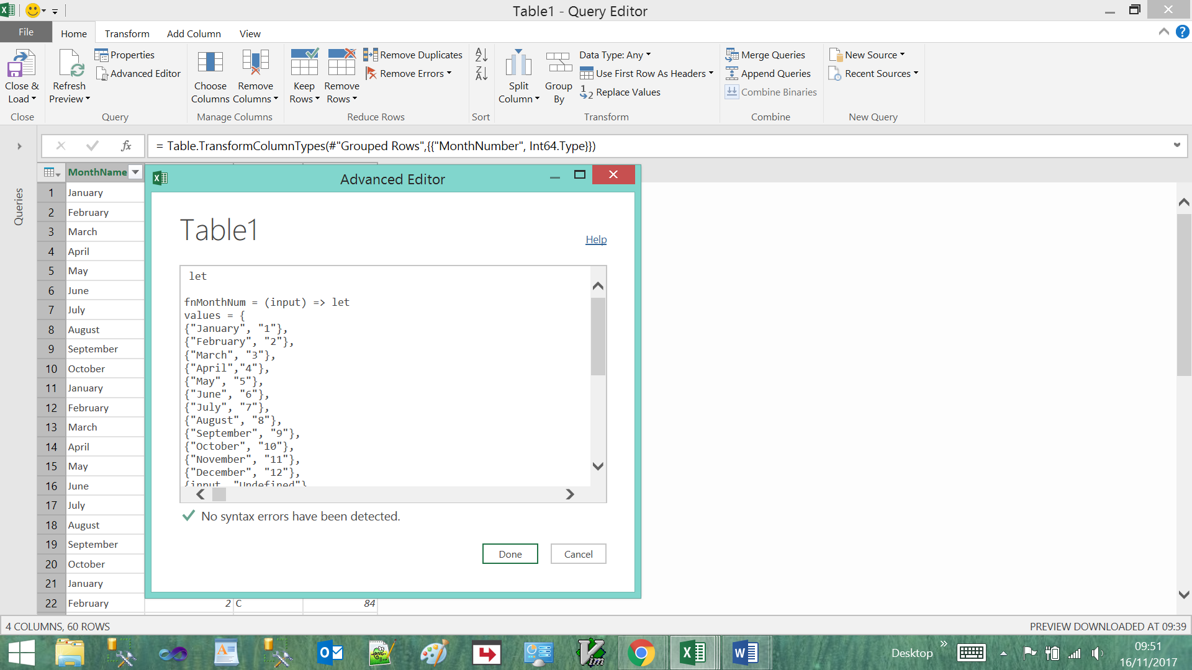Sort ascending with the A-Z icon
The image size is (1192, 670).
481,55
